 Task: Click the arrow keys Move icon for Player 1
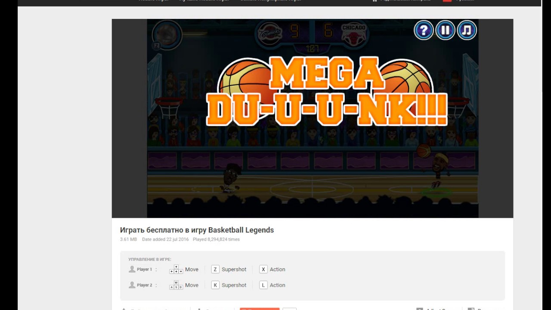[176, 270]
